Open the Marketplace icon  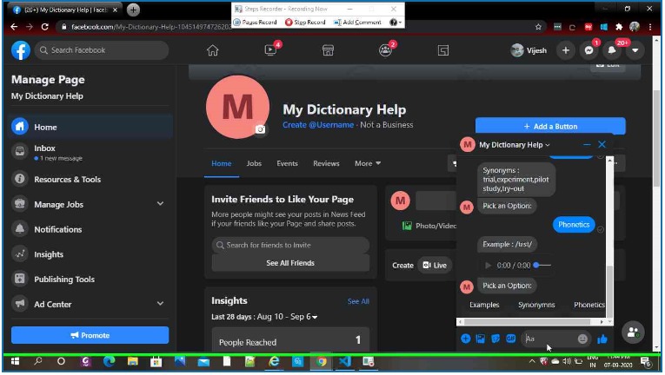tap(328, 50)
